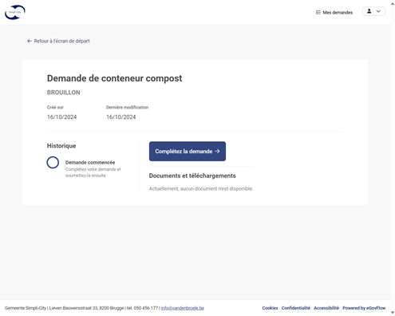Click the user profile icon
395x316 pixels.
[369, 11]
